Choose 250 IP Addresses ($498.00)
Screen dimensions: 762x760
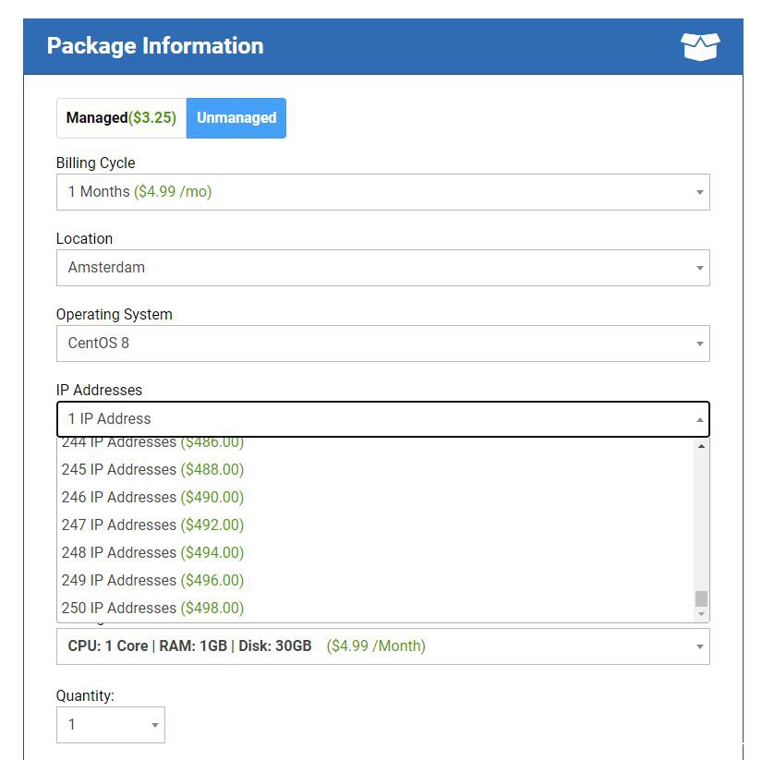(x=152, y=608)
